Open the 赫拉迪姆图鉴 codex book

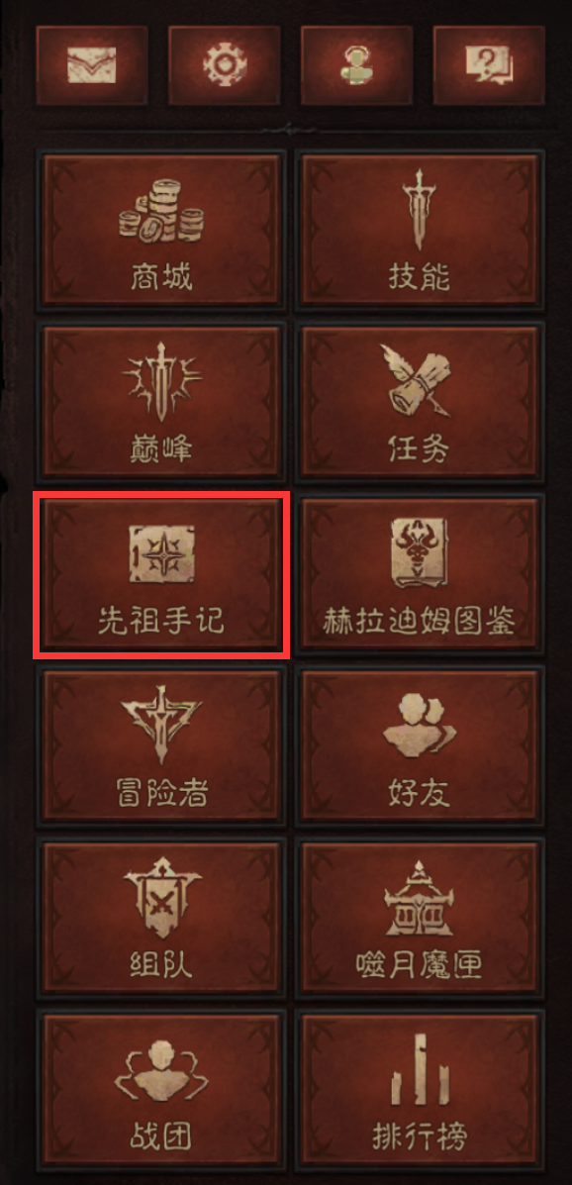(421, 573)
